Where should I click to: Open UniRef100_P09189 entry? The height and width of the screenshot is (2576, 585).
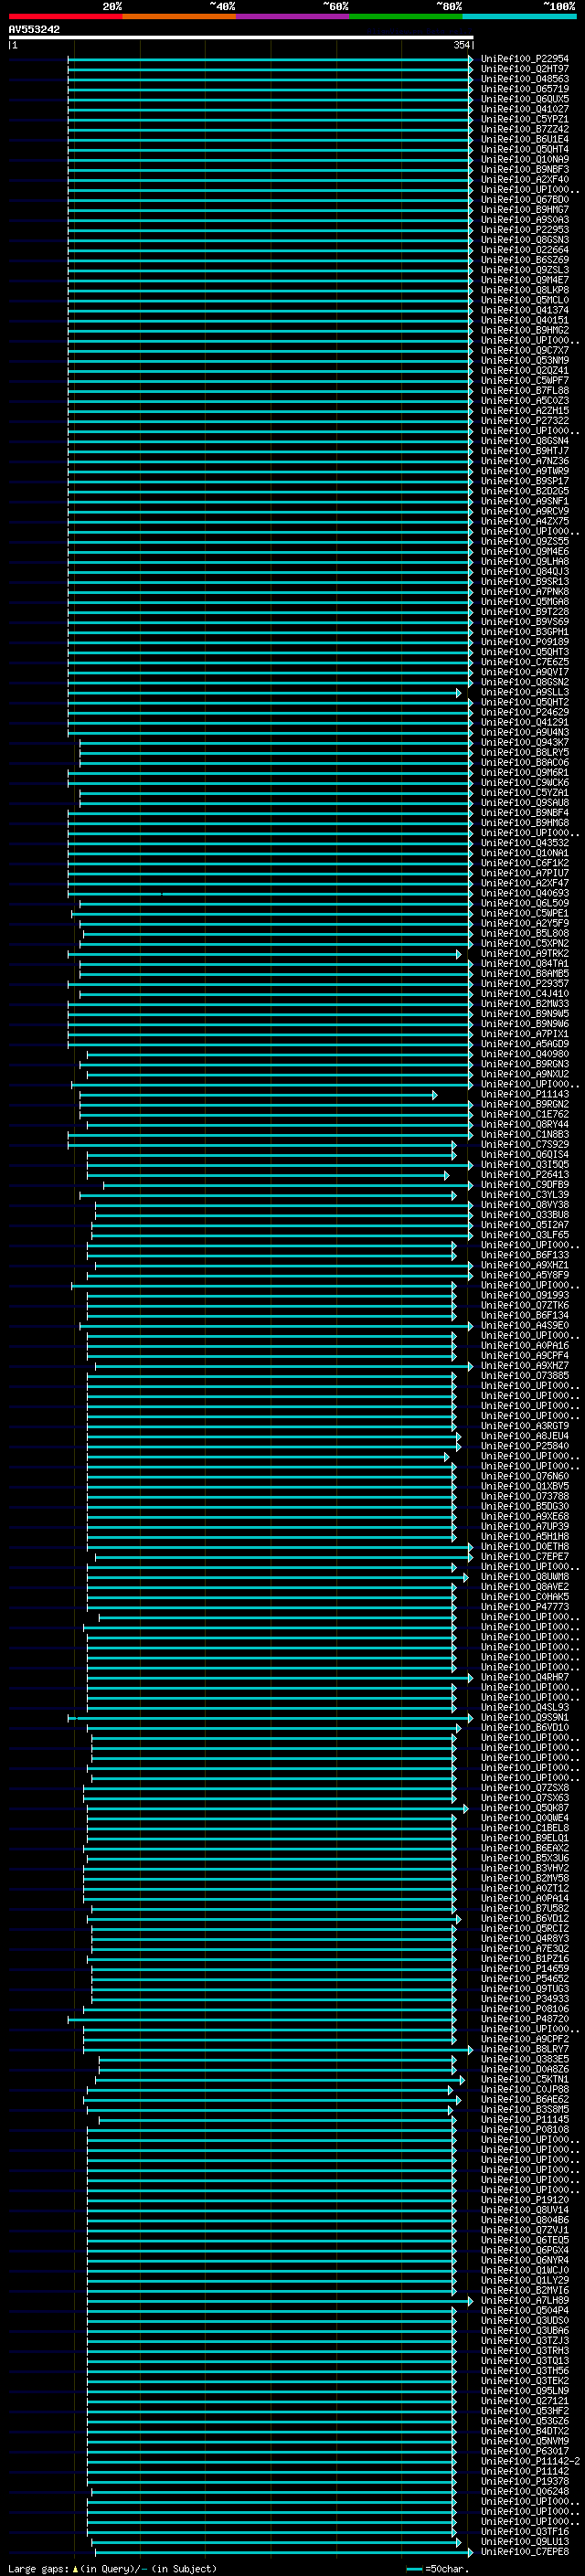[524, 642]
